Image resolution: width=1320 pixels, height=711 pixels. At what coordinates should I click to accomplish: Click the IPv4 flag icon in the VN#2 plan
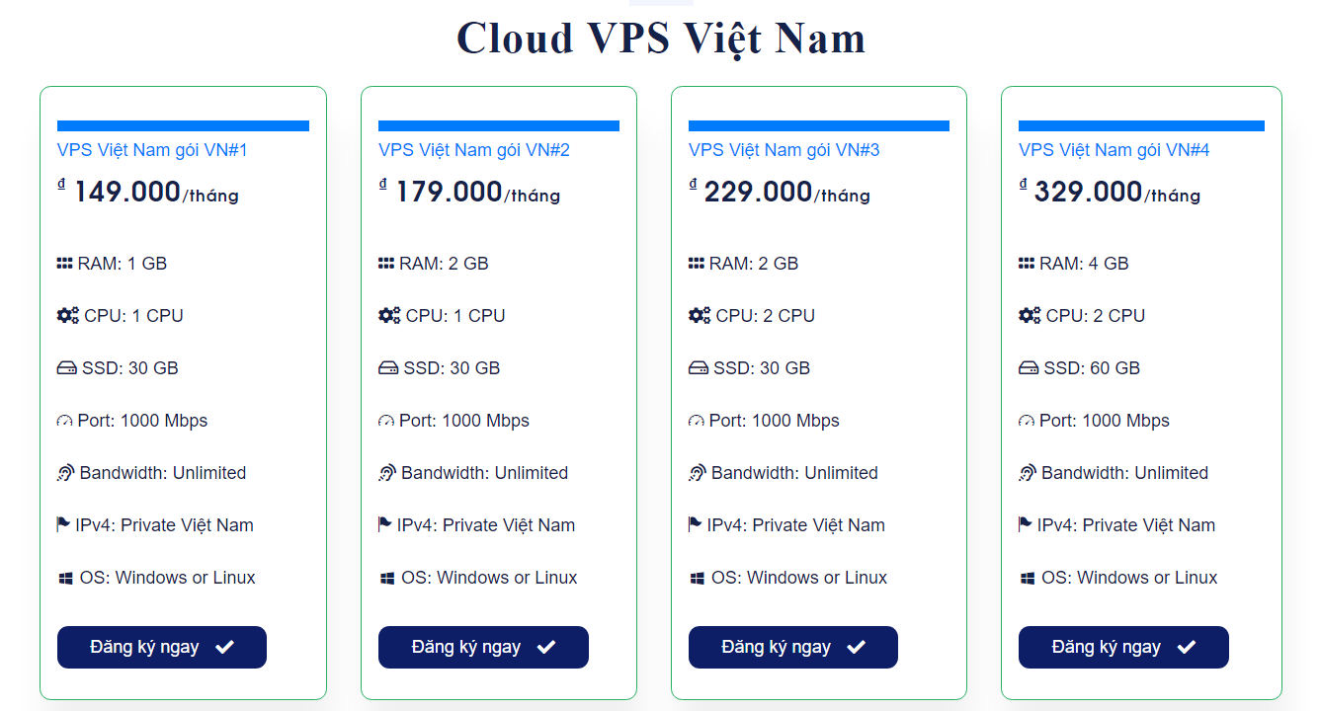point(385,524)
